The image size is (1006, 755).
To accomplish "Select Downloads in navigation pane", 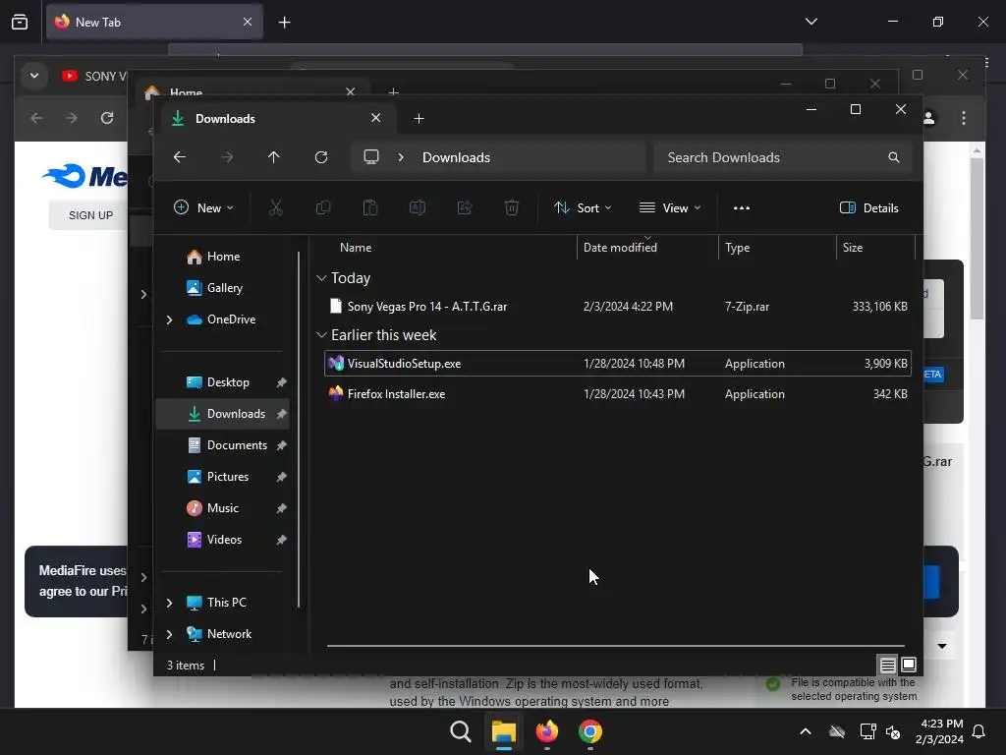I will pos(222,414).
